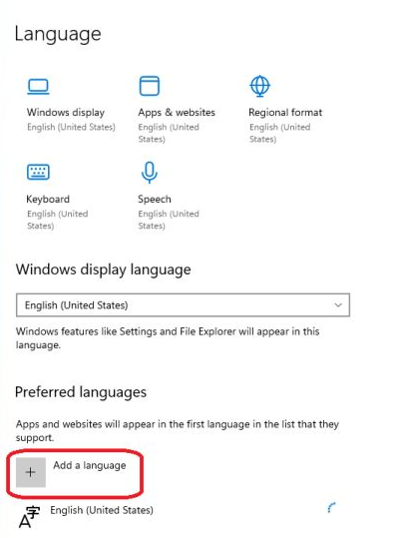Image resolution: width=400 pixels, height=538 pixels.
Task: Click the Keyboard icon tile
Action: click(38, 172)
